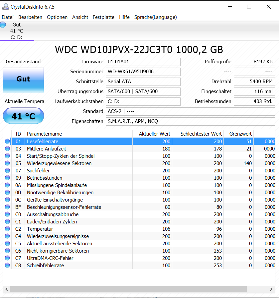Screen dimensions: 279x298
Task: Select the C: D: drive tab
Action: click(x=17, y=31)
